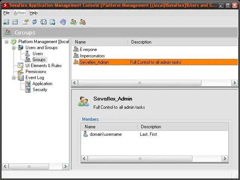Screen dimensions: 240x180
Task: Open the Help menu
Action: [34, 13]
